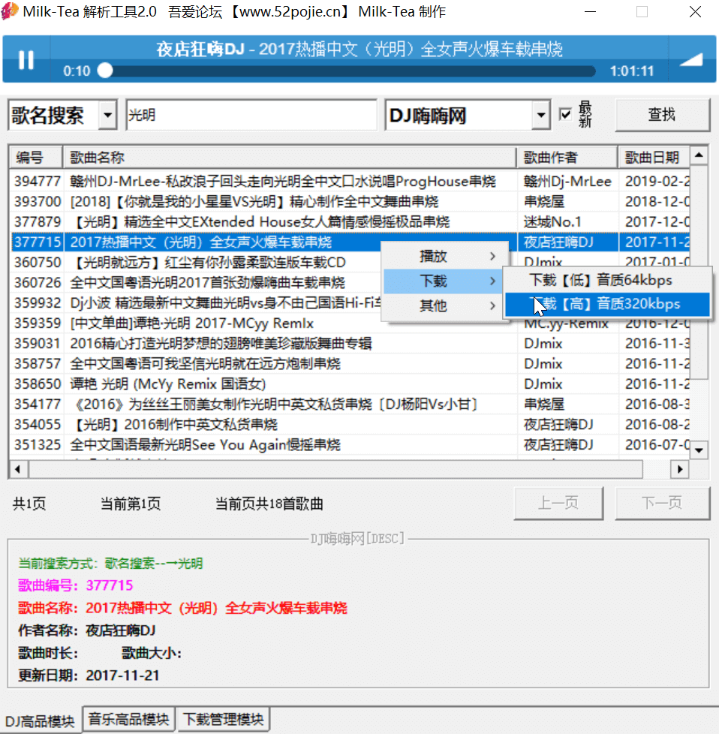Click the Milk-Tea app icon in title bar
This screenshot has height=734, width=719.
click(x=10, y=11)
